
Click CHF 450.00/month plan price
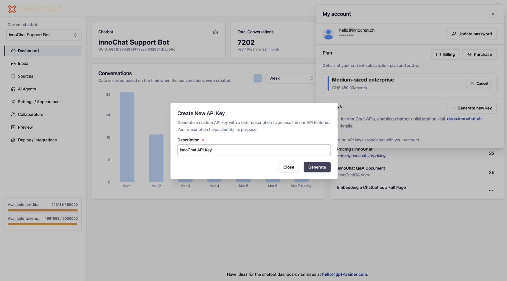(349, 88)
